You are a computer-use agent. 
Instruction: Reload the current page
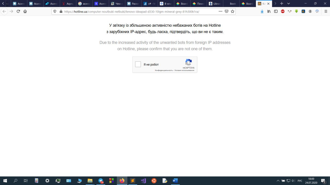[18, 11]
